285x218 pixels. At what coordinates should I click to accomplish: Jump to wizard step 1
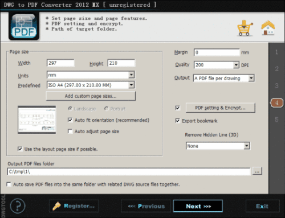click(x=276, y=52)
